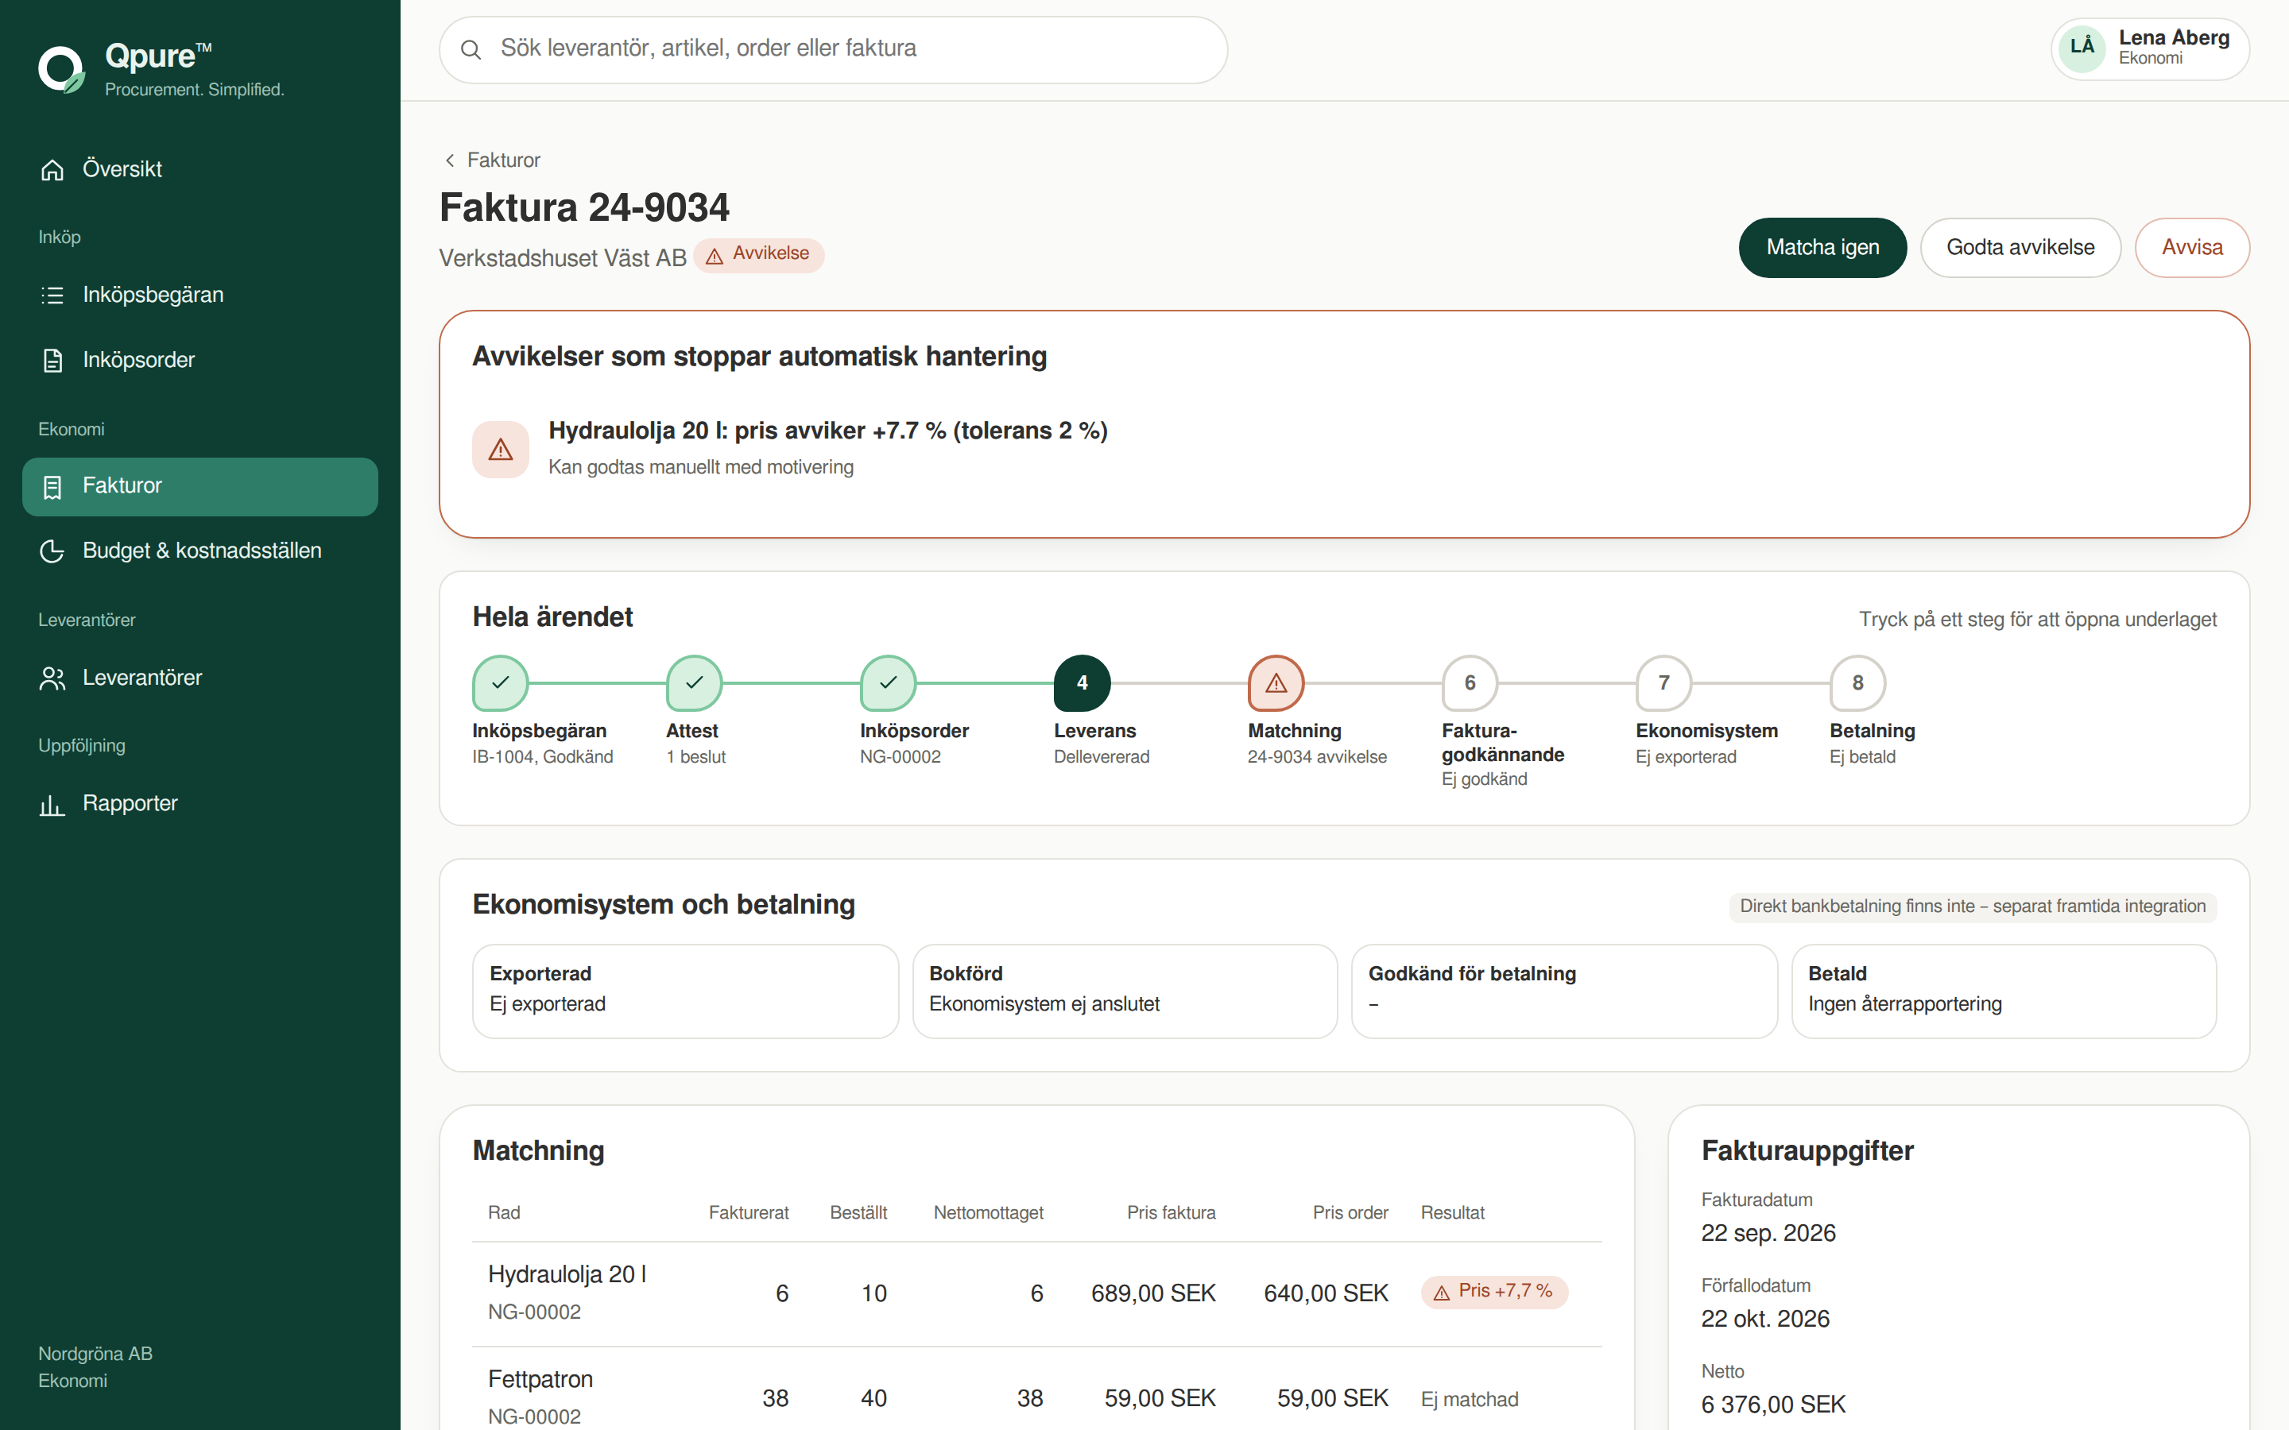Click the 689,00 SEK invoice price

[x=1153, y=1294]
